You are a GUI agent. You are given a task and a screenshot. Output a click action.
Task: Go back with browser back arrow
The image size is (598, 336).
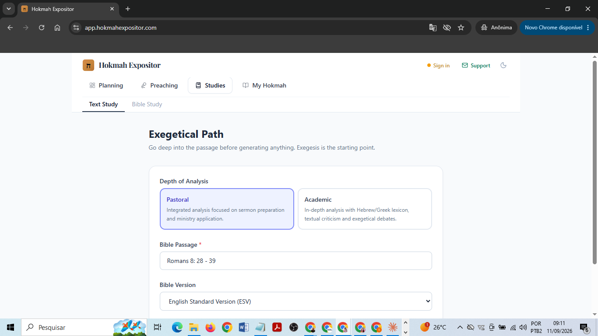[10, 28]
